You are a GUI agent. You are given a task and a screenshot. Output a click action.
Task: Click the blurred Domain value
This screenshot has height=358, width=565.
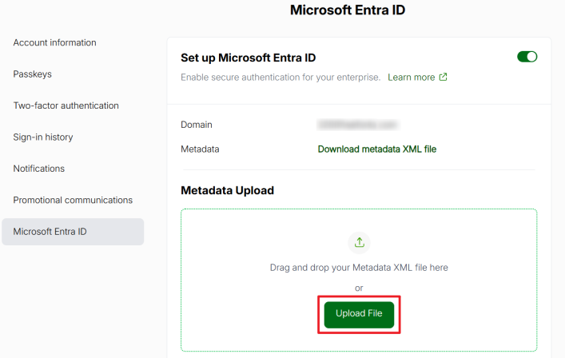pos(357,125)
